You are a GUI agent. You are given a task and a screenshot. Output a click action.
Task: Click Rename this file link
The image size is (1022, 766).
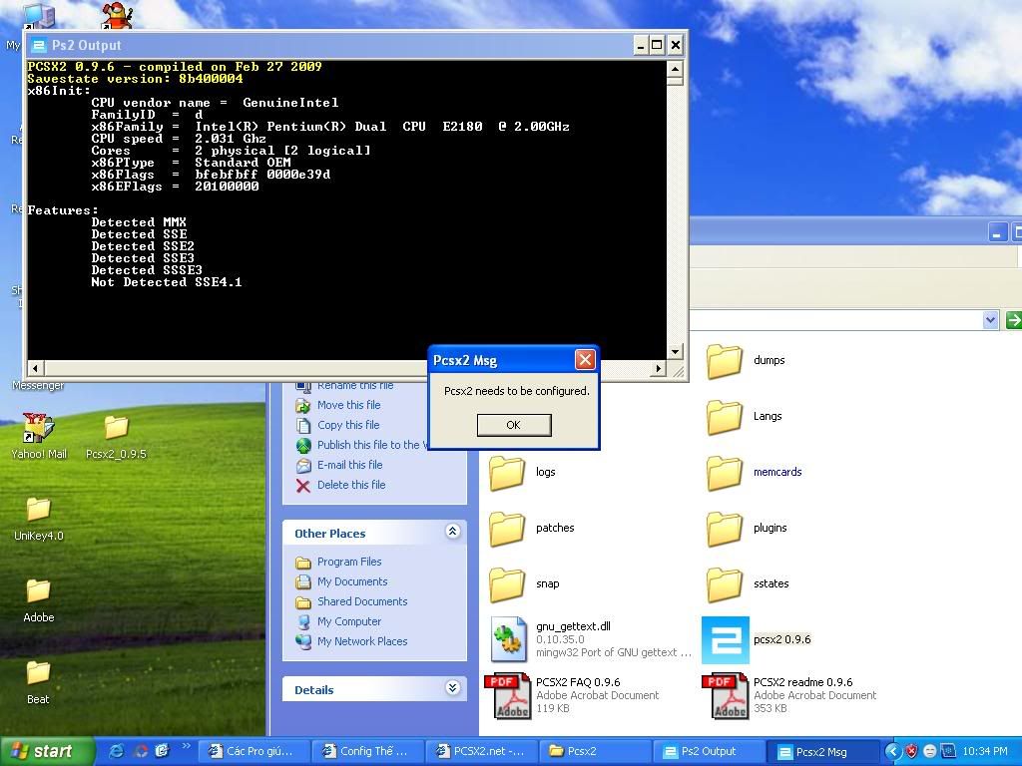click(x=355, y=386)
